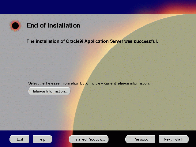The height and width of the screenshot is (147, 196).
Task: Click the End of Installation heading
Action: [x=54, y=25]
